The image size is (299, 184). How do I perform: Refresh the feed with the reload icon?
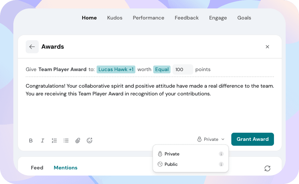tap(267, 168)
